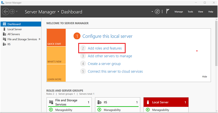Screen dimensions: 218x113
Task: Open the Local Server red tile header
Action: point(166,102)
